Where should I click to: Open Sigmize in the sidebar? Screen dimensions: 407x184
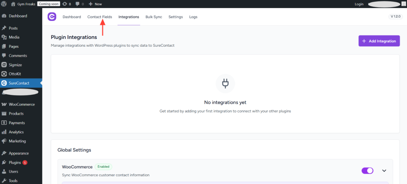click(15, 65)
